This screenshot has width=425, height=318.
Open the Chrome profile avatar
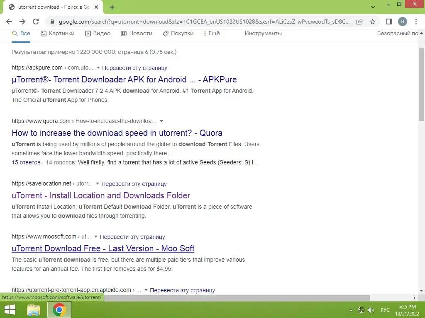point(403,22)
